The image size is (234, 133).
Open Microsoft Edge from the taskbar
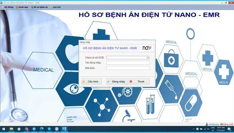click(42, 129)
